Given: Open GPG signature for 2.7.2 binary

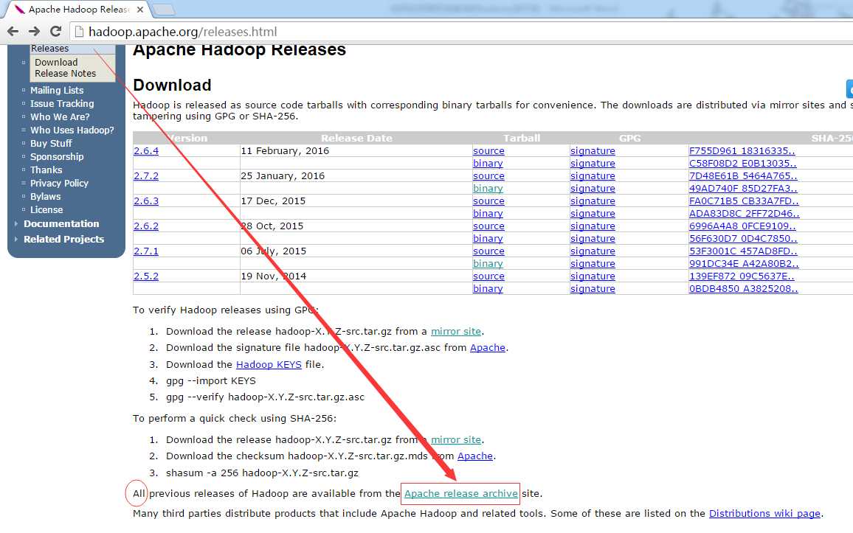Looking at the screenshot, I should 593,189.
